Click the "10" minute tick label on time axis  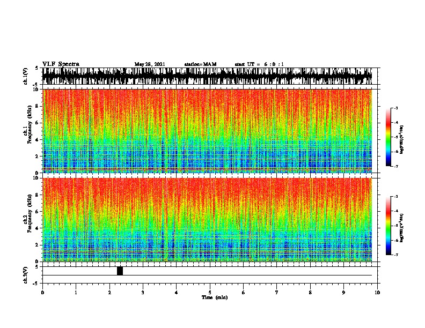(x=377, y=293)
